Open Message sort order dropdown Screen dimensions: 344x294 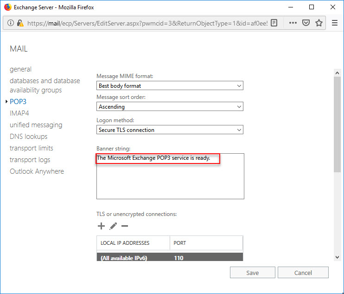click(x=170, y=106)
